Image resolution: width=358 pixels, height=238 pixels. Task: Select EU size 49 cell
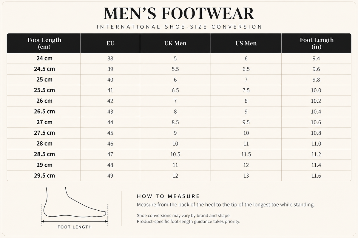(x=110, y=176)
